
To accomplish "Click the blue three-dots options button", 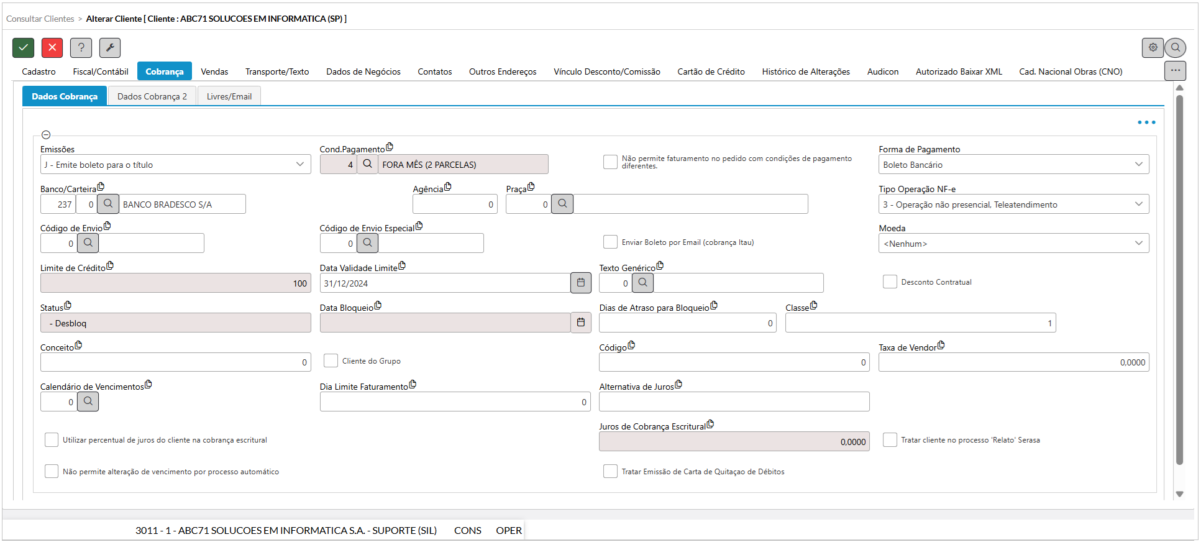I will [x=1146, y=122].
